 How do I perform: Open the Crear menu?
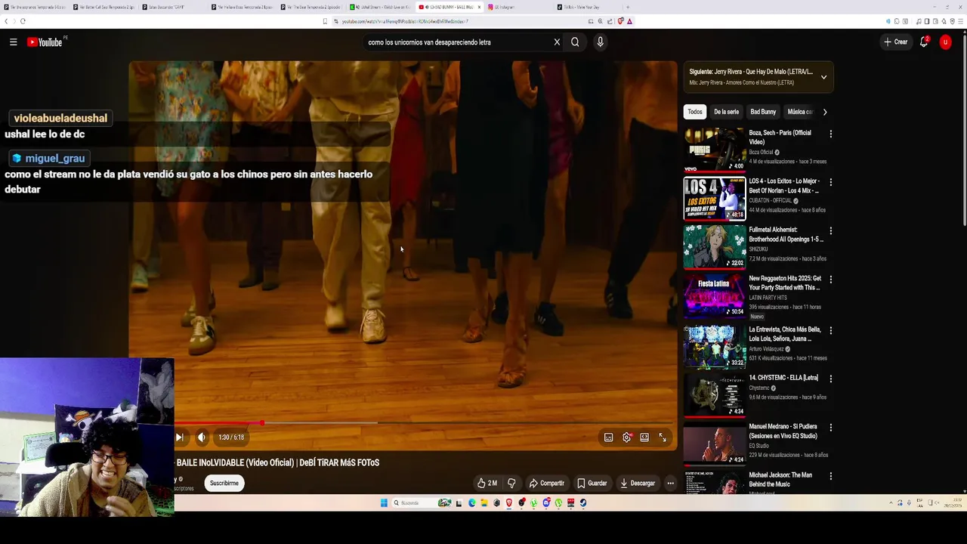[x=895, y=42]
